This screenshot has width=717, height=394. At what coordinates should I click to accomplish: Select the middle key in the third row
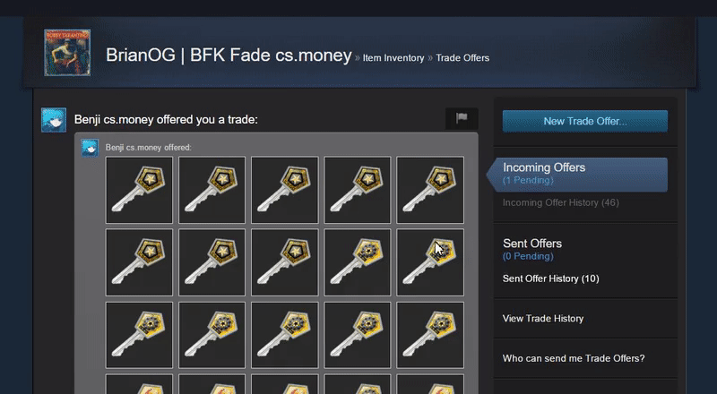284,335
